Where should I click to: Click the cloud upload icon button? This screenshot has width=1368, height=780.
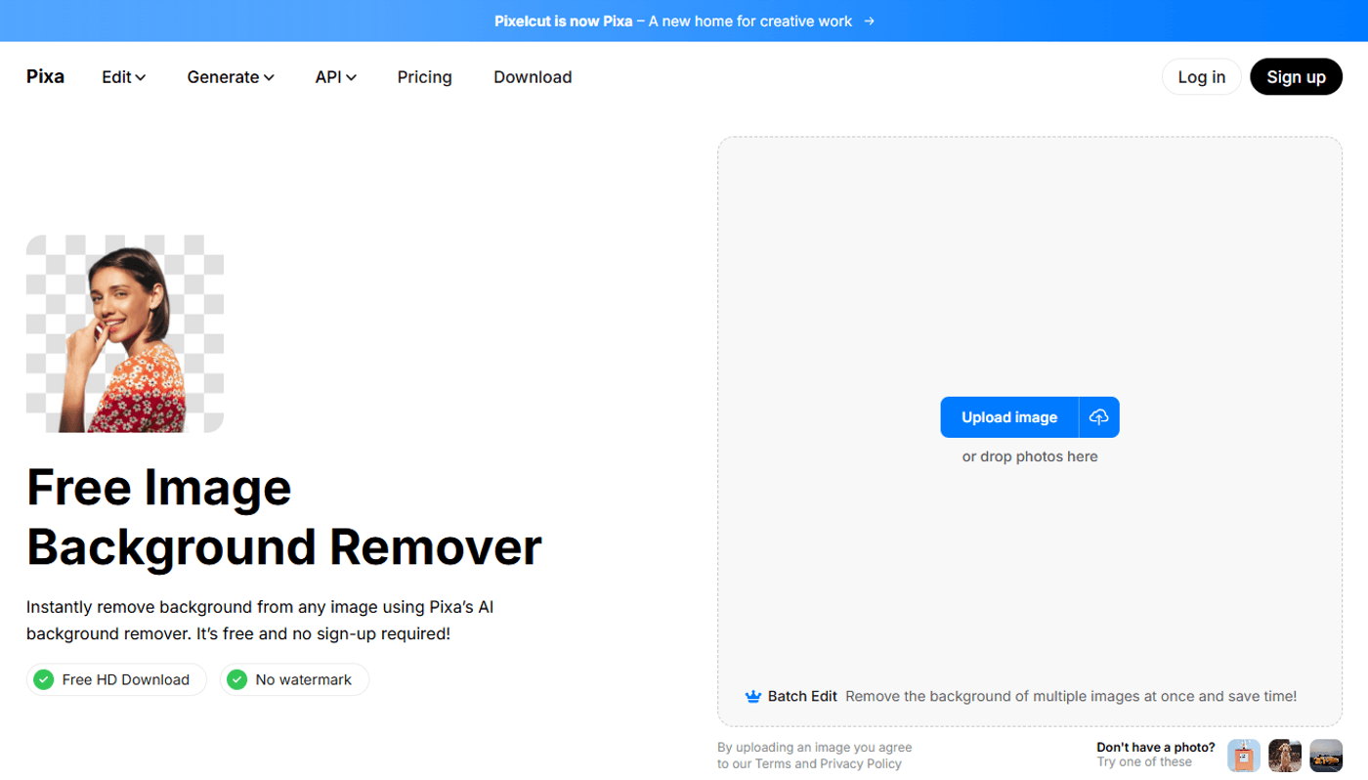1099,417
